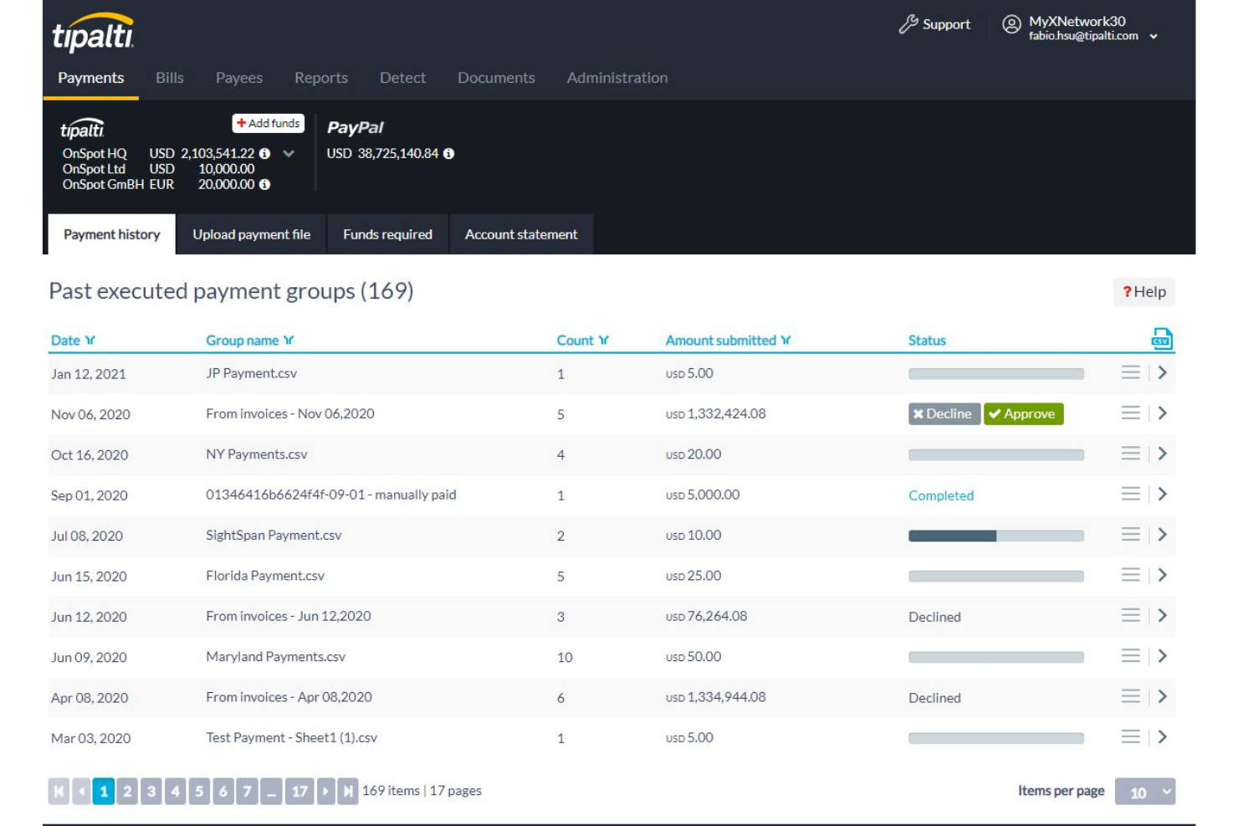This screenshot has width=1238, height=826.
Task: Click the Completed status link
Action: click(x=941, y=495)
